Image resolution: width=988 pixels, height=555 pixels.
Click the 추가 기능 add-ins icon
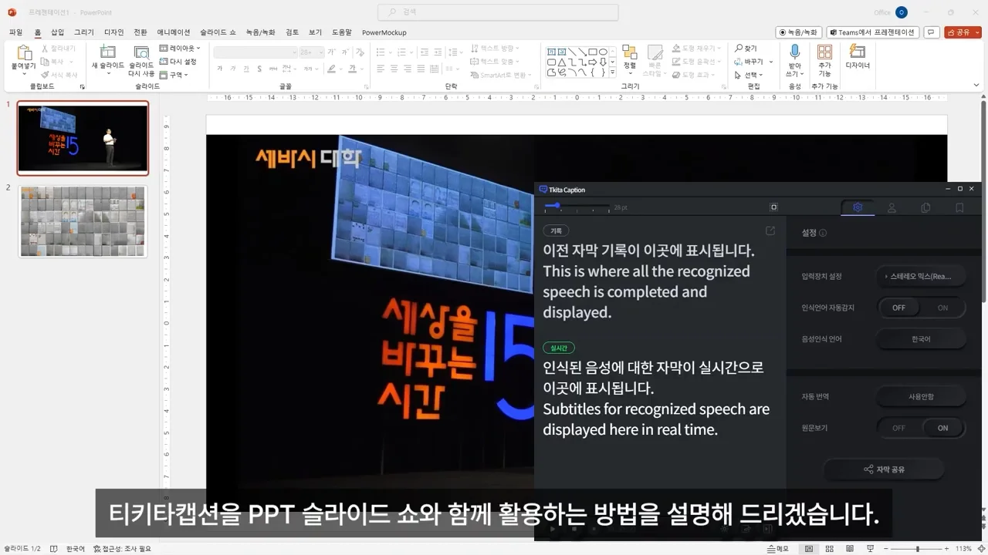(824, 52)
